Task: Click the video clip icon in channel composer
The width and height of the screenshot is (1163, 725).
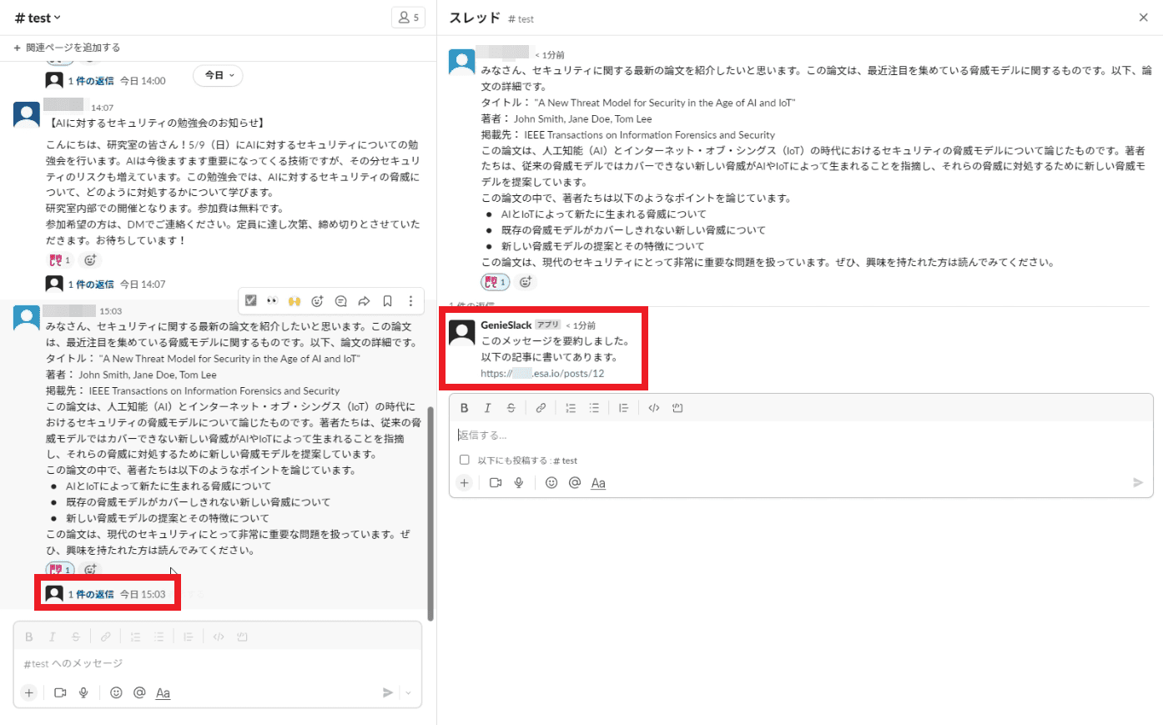Action: click(60, 692)
